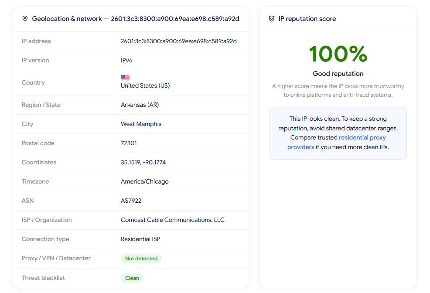Image resolution: width=430 pixels, height=293 pixels.
Task: Click the Clean threat blacklist badge
Action: click(x=132, y=278)
